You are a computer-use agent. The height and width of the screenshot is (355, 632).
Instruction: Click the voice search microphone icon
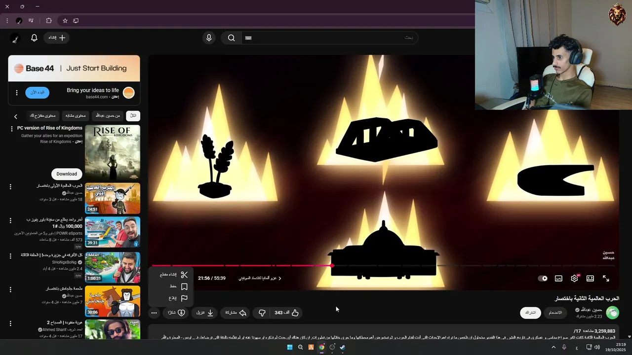tap(209, 37)
